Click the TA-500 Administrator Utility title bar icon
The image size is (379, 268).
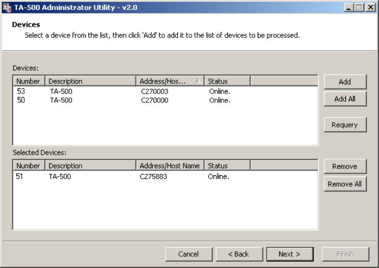[7, 7]
